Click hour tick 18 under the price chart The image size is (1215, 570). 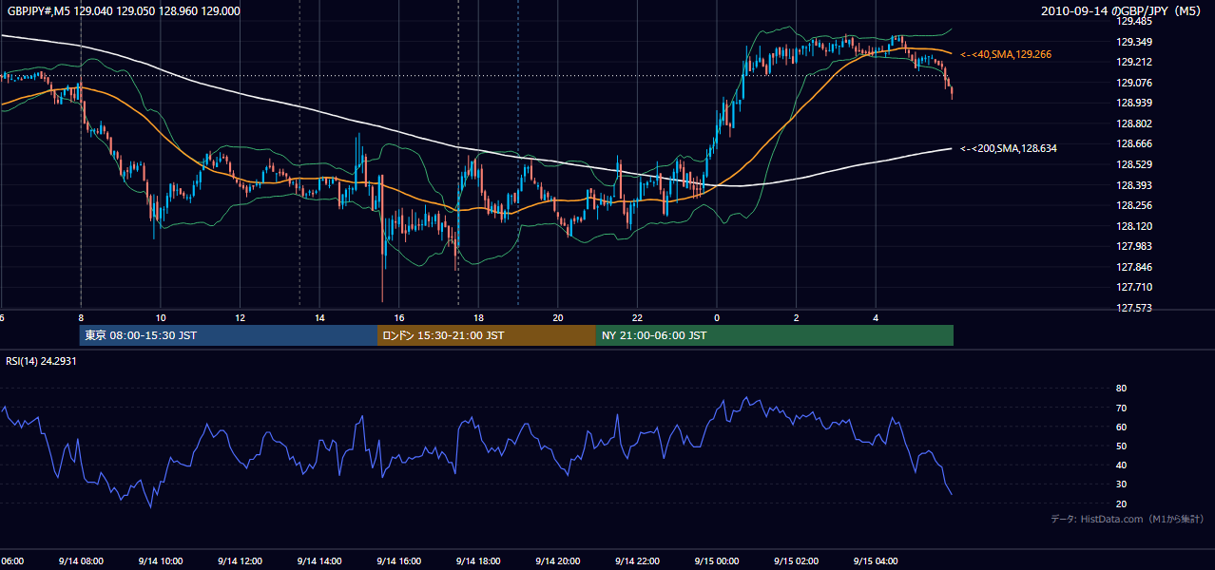(x=478, y=318)
